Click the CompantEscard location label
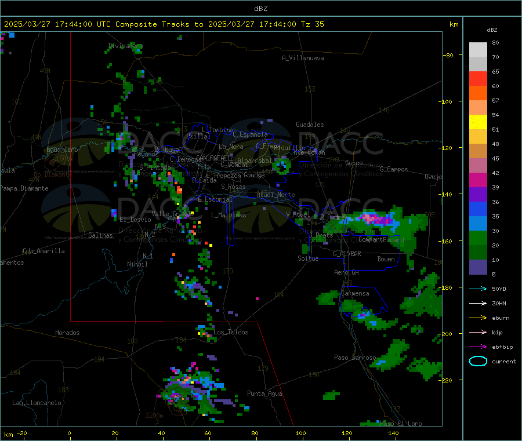 tap(381, 239)
